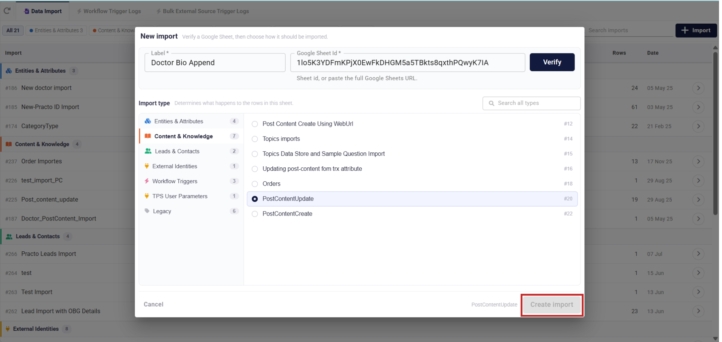Select the Topics imports radio option

pos(255,139)
